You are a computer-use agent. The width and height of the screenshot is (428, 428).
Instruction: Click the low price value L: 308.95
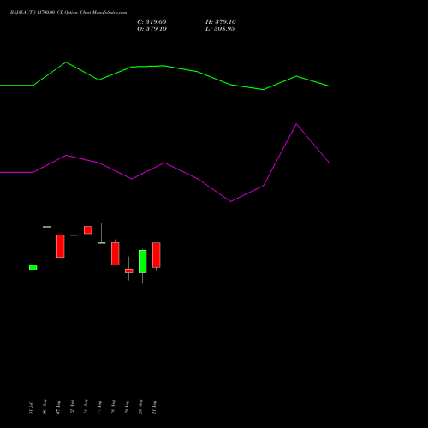click(220, 29)
